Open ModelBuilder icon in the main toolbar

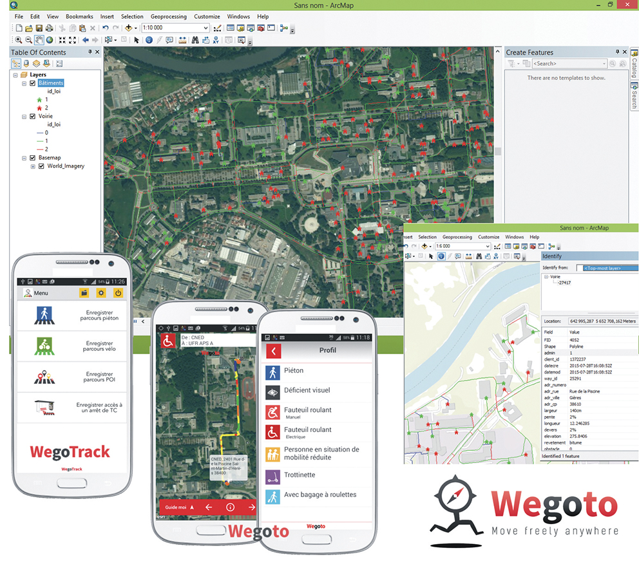[284, 28]
